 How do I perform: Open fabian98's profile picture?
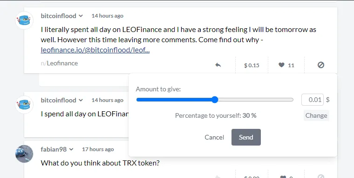tap(24, 154)
